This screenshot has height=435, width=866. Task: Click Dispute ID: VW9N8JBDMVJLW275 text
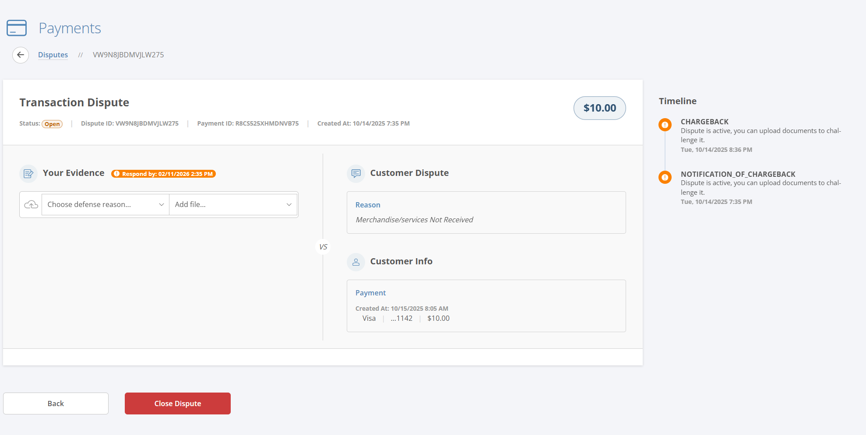[130, 123]
